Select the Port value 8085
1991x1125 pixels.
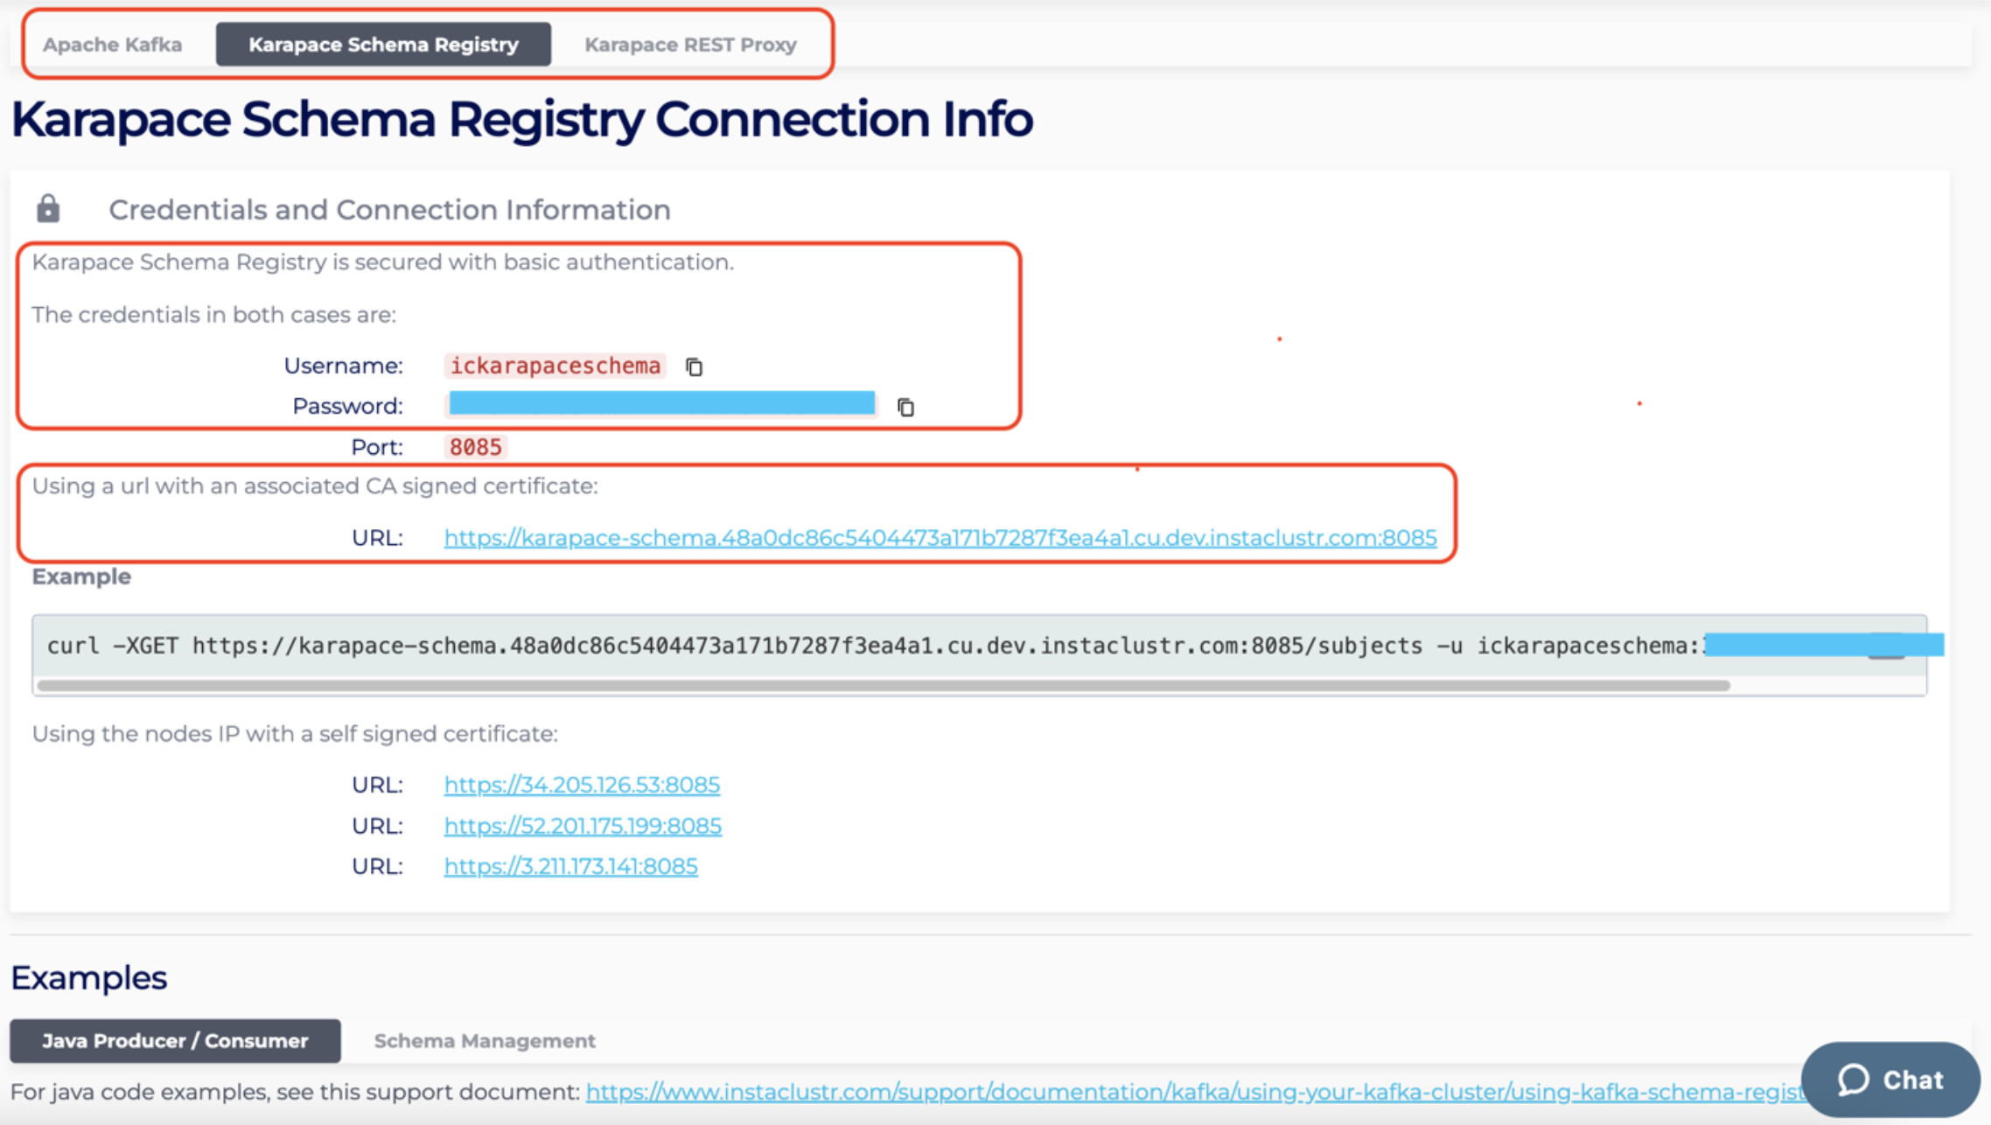(475, 447)
